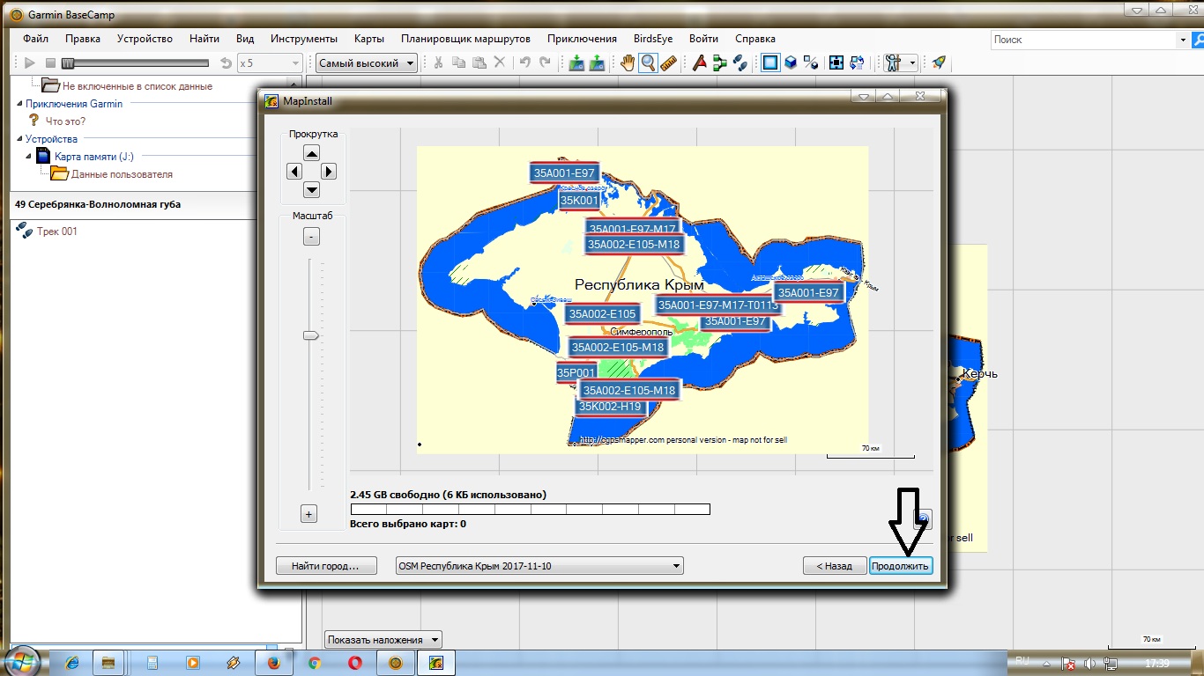Screen dimensions: 1204x676
Task: Stop playback with the stop button
Action: (x=50, y=63)
